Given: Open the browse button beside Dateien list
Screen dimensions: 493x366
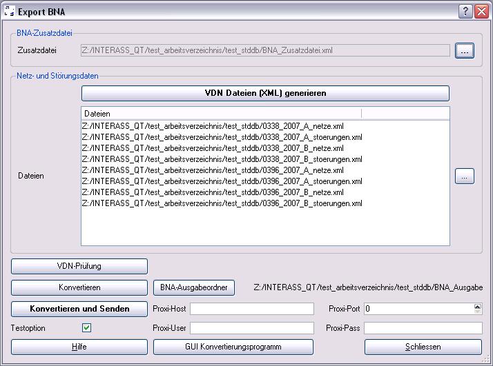Looking at the screenshot, I should click(x=465, y=176).
